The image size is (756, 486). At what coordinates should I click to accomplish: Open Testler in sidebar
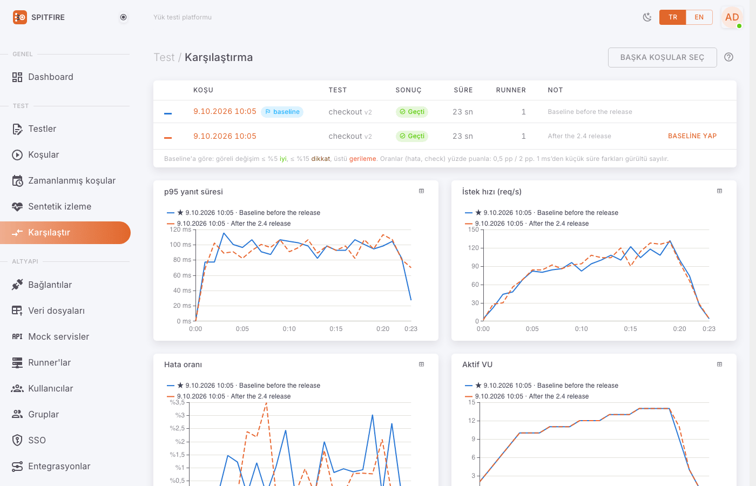(x=65, y=129)
